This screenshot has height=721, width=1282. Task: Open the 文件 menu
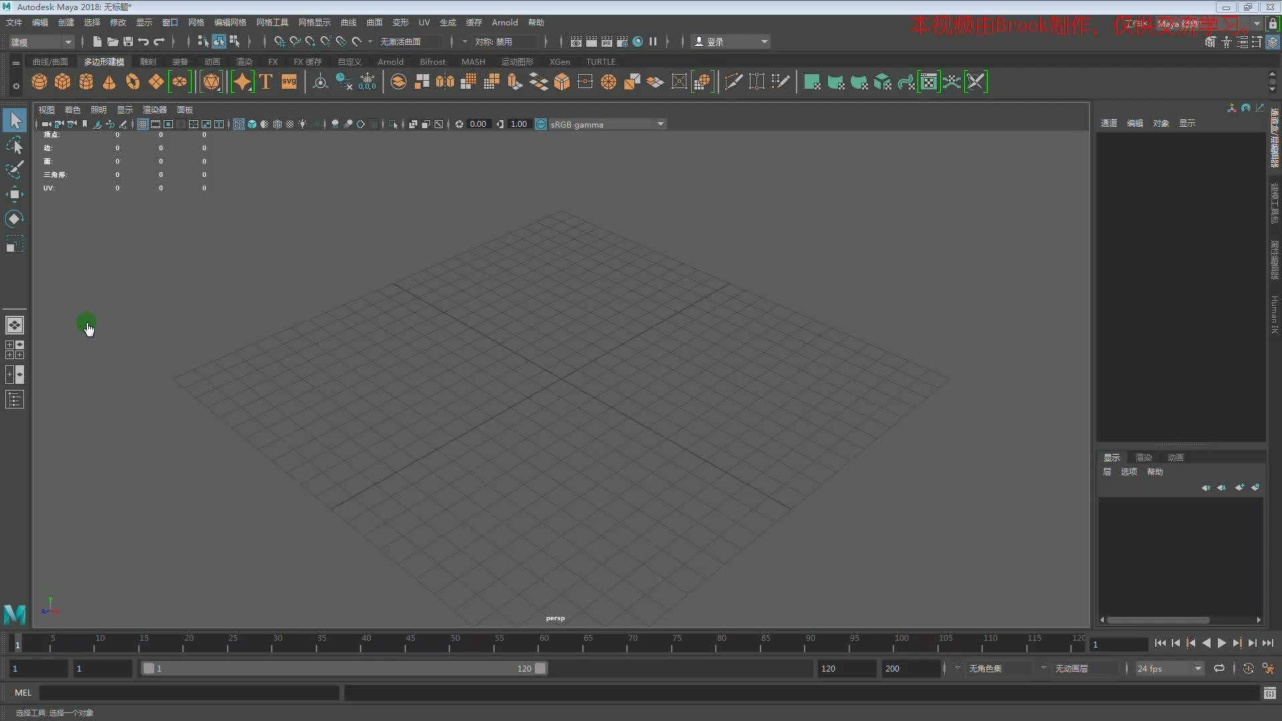coord(14,23)
